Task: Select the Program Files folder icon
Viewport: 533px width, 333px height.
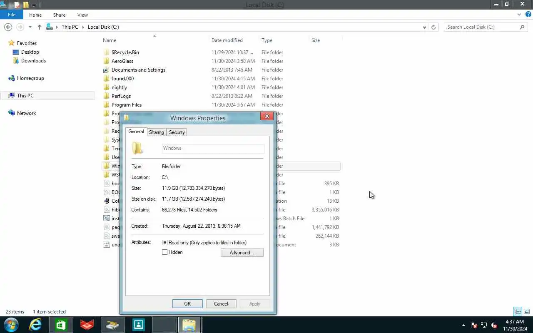Action: click(106, 105)
